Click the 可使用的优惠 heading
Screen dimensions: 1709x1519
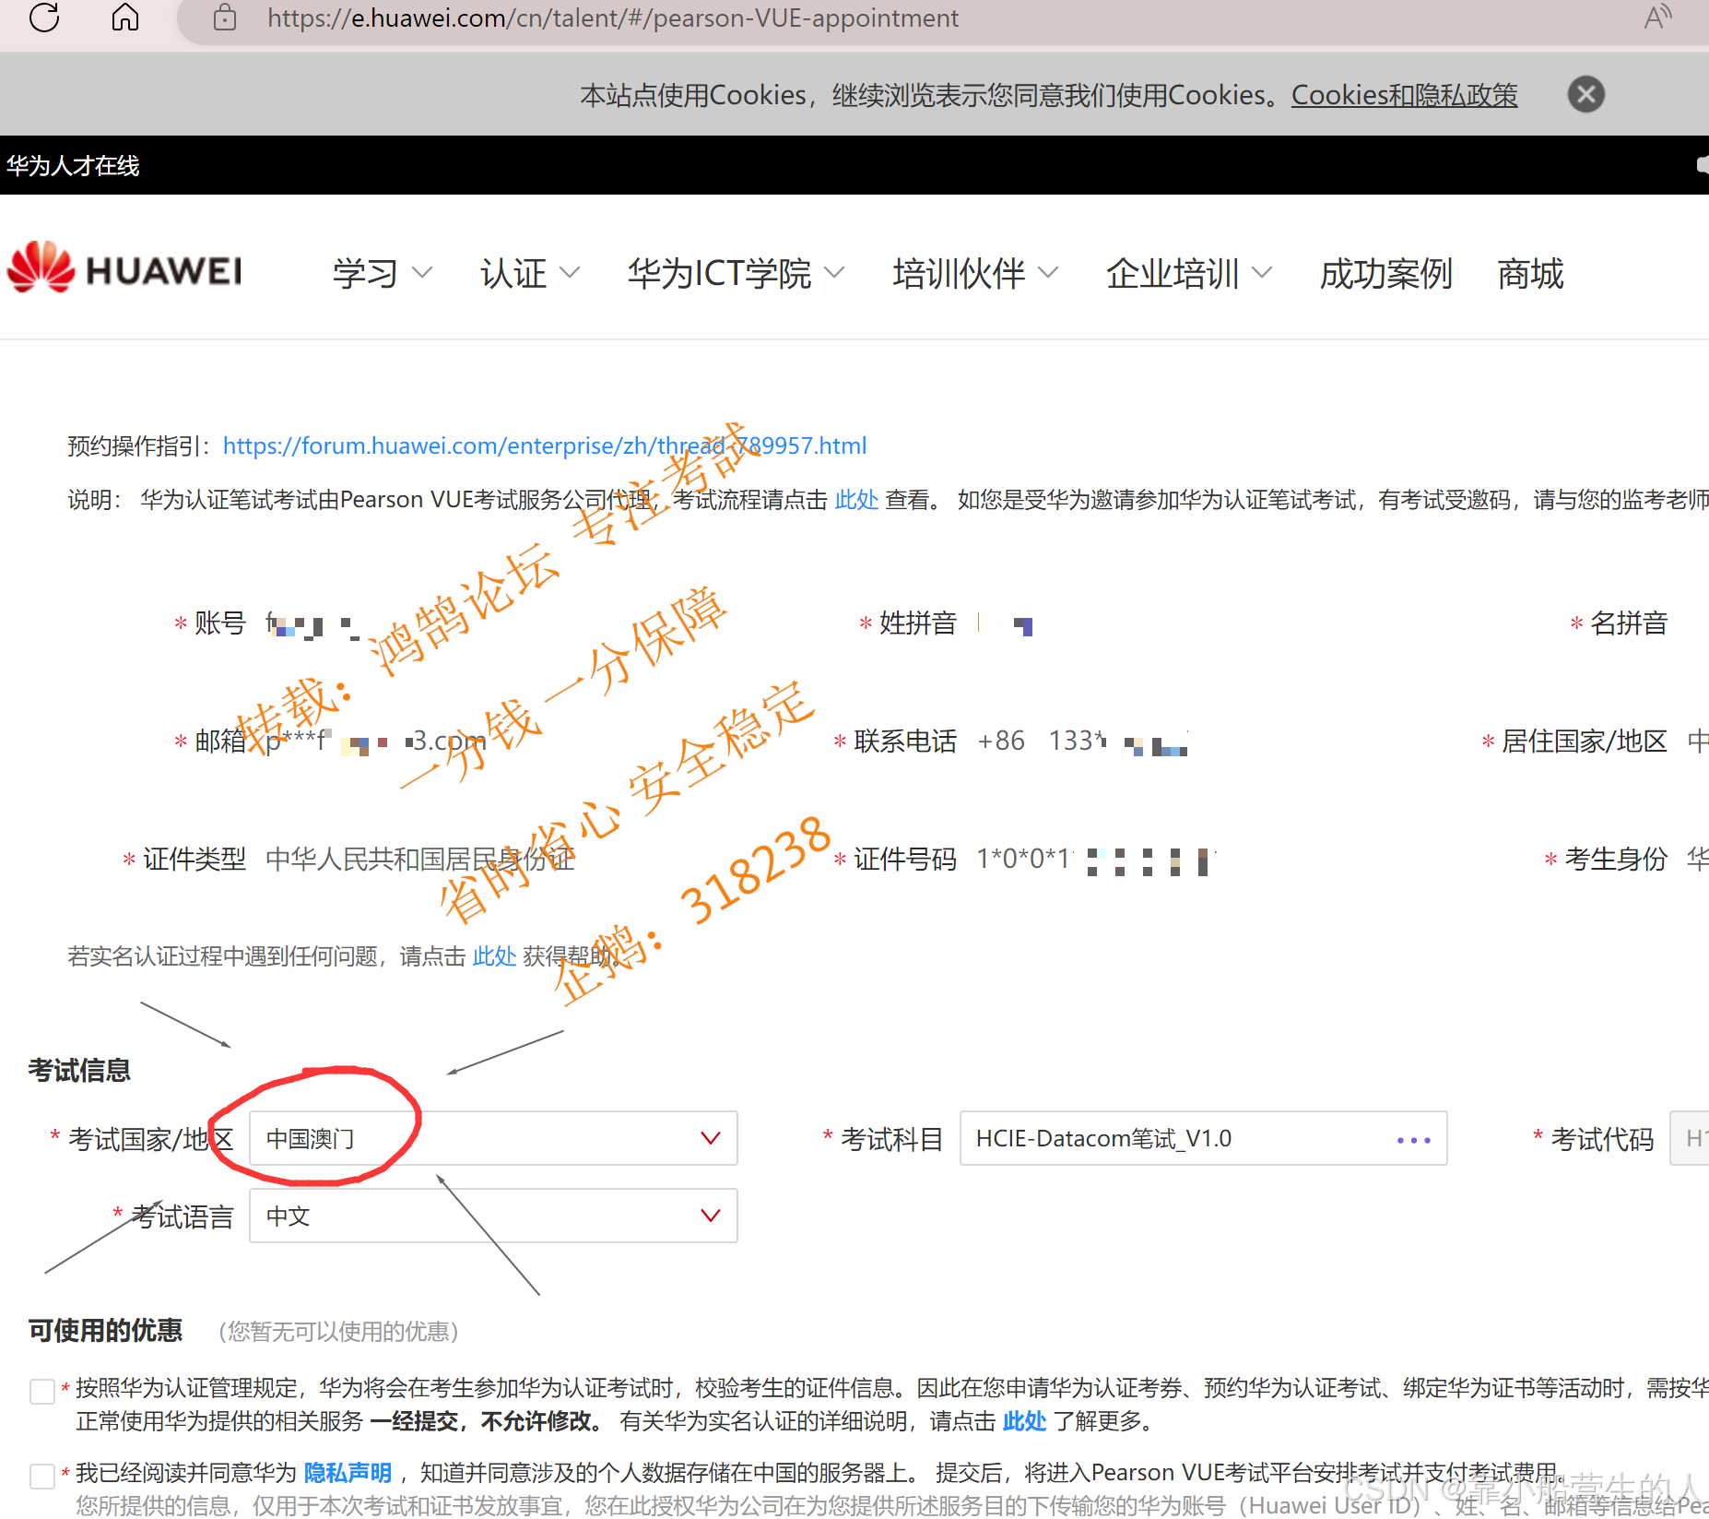[x=105, y=1331]
